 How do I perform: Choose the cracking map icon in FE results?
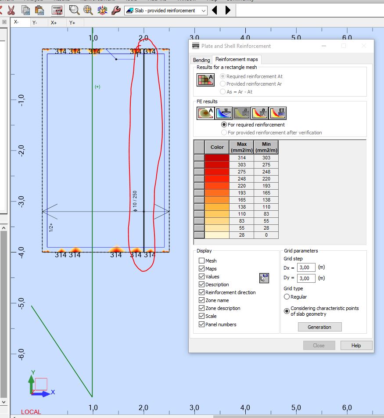241,113
